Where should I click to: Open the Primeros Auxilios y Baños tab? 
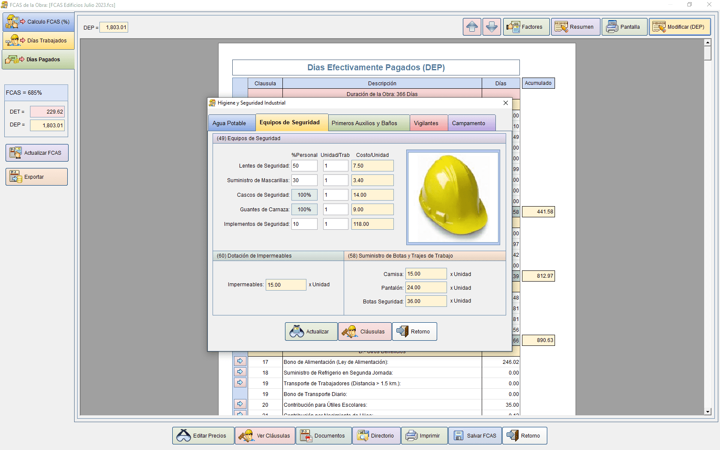click(364, 123)
